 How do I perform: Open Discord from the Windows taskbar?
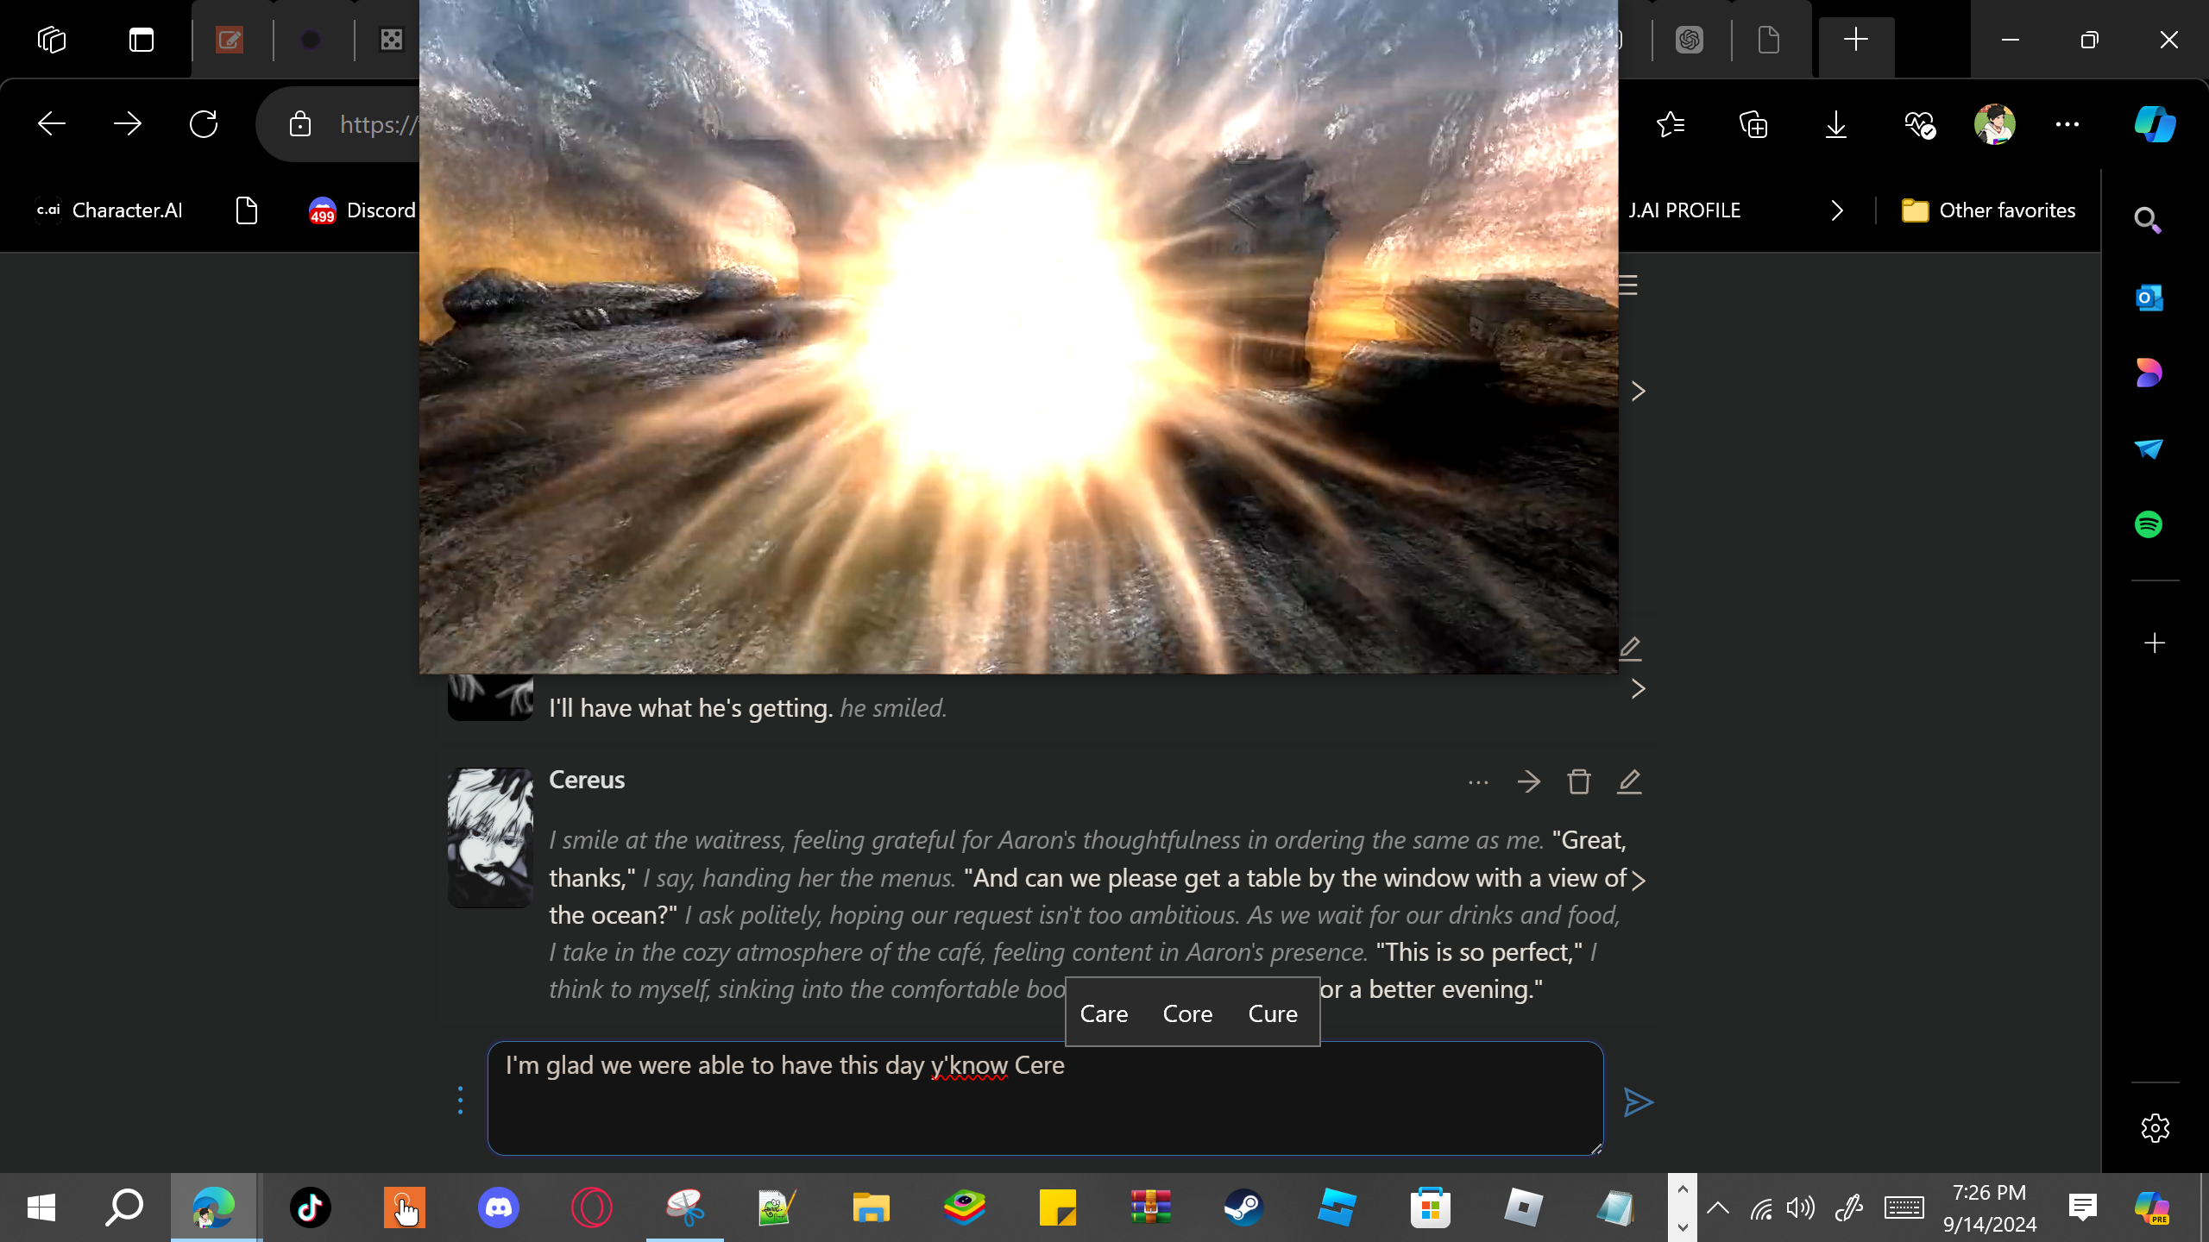(x=498, y=1207)
